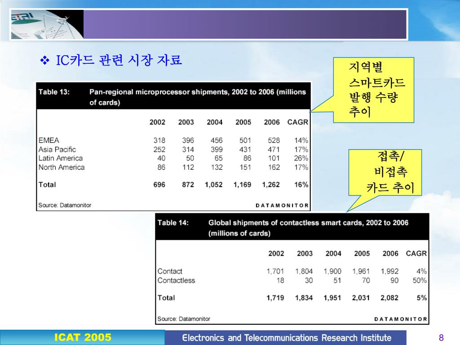Click Latin America 2006 value 101
This screenshot has width=460, height=345.
274,158
